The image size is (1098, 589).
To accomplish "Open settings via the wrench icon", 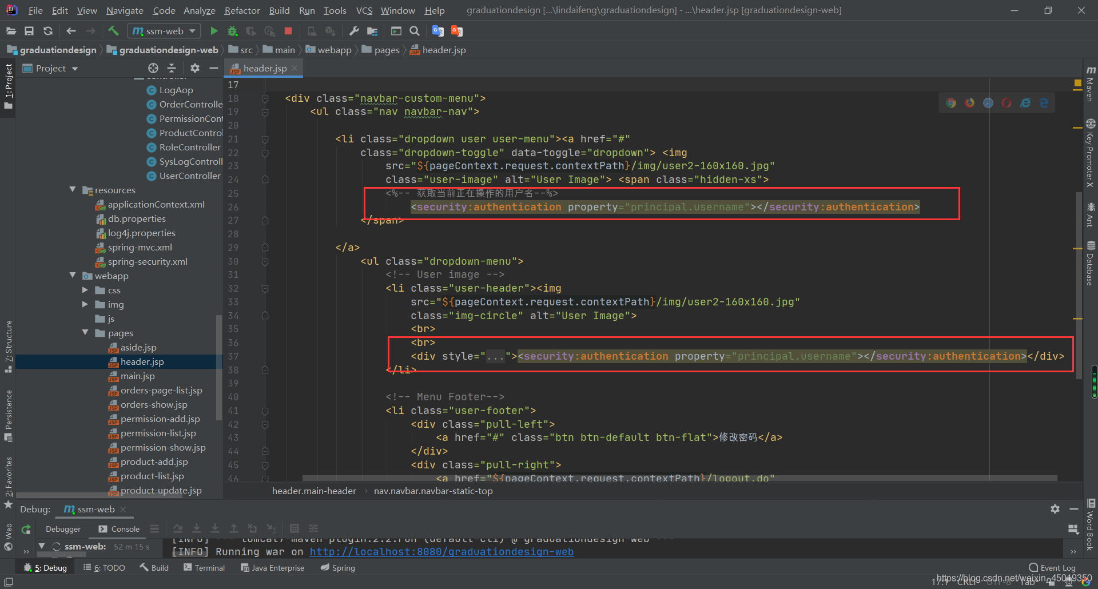I will 354,31.
